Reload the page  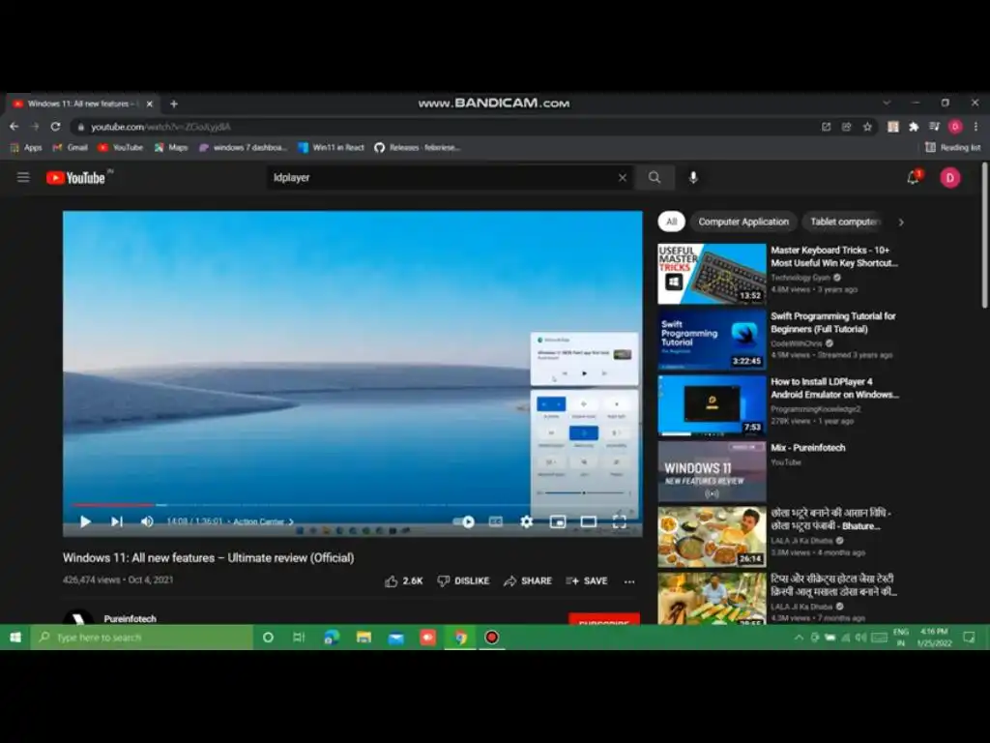(x=55, y=127)
